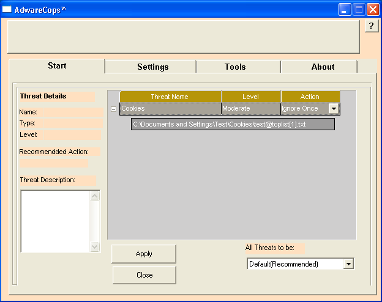Collapse the Cookies threat entry
Image resolution: width=382 pixels, height=302 pixels.
pyautogui.click(x=113, y=109)
